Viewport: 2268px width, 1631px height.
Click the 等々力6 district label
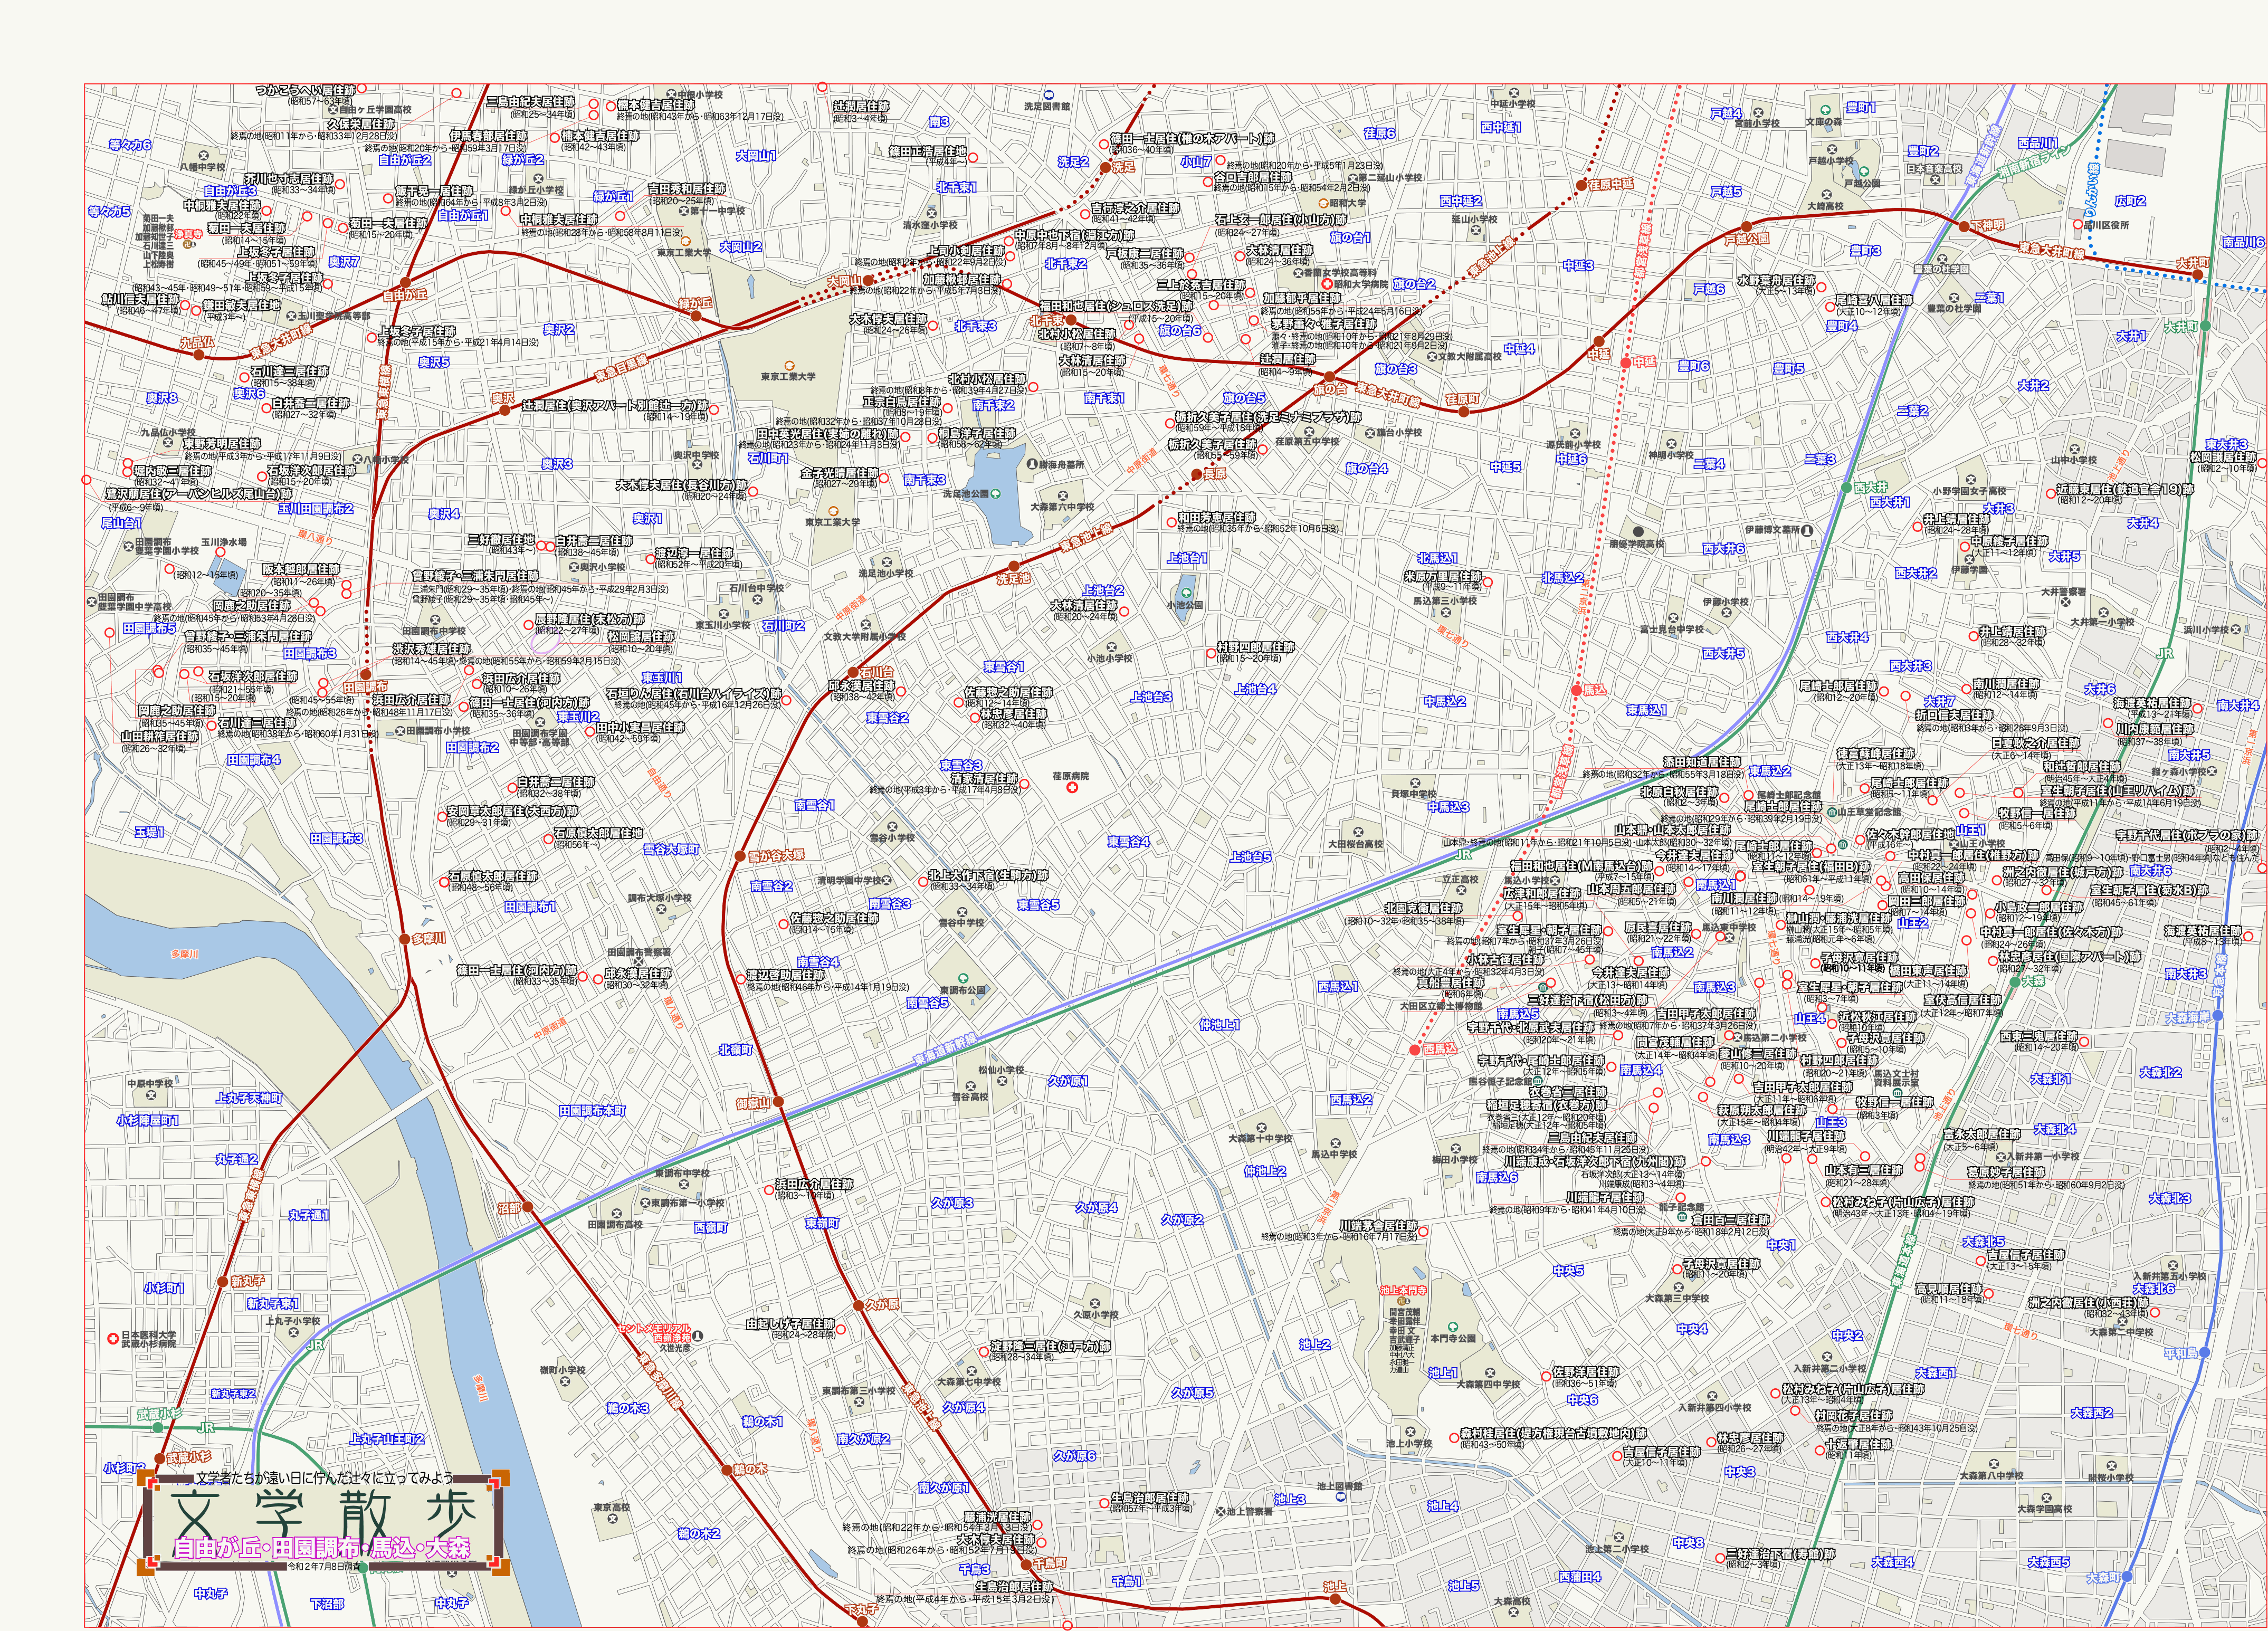pos(130,145)
